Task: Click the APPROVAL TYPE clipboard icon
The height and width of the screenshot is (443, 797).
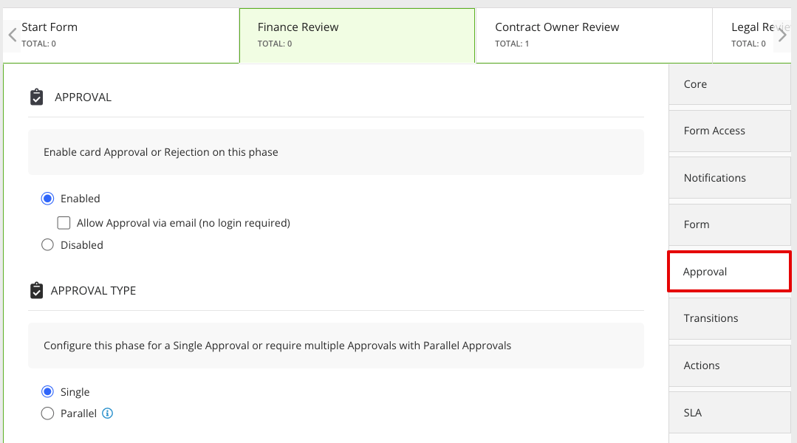Action: click(36, 289)
